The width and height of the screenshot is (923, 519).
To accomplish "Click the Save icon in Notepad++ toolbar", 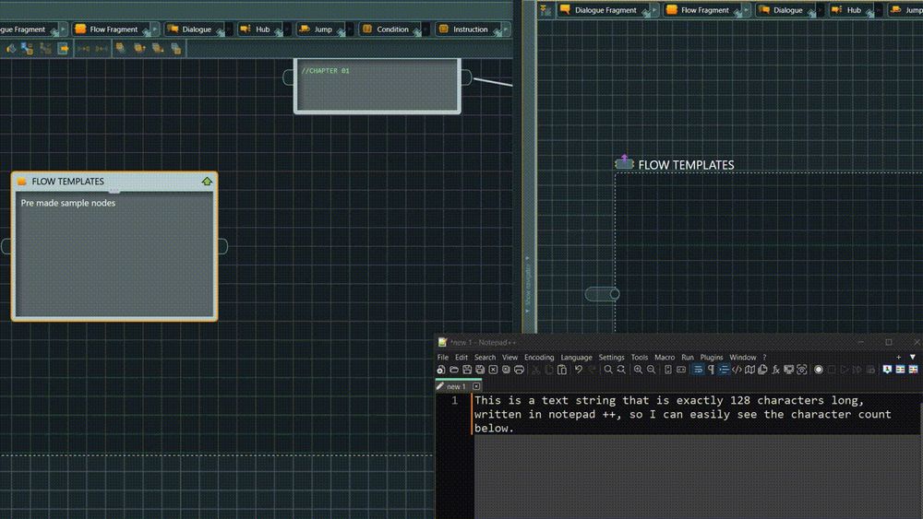I will pyautogui.click(x=467, y=370).
